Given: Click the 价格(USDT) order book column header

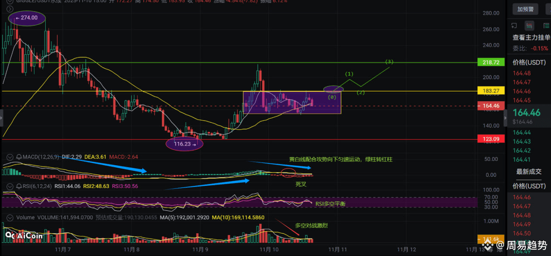Looking at the screenshot, I should tap(529, 62).
